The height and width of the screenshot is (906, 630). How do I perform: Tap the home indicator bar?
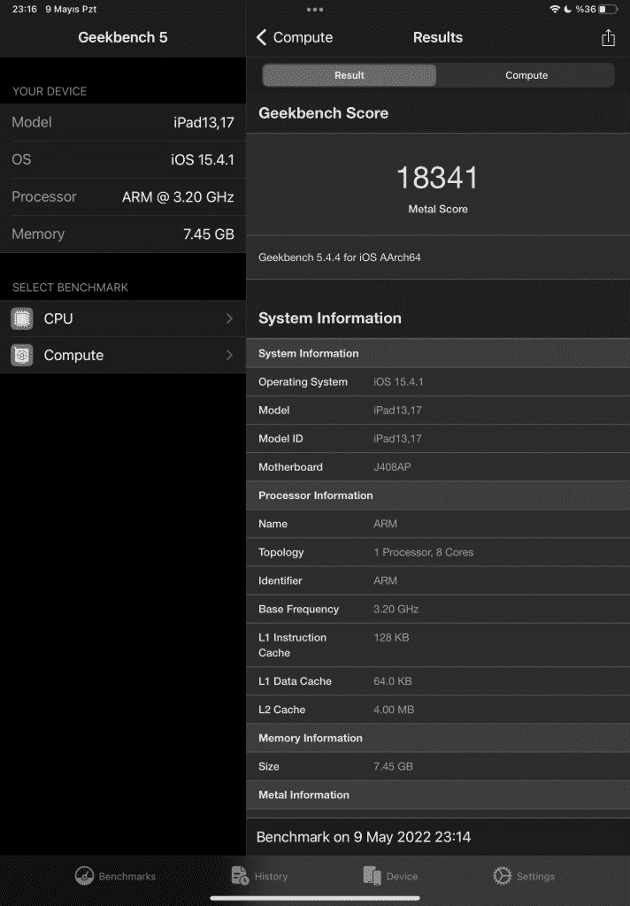tap(315, 899)
